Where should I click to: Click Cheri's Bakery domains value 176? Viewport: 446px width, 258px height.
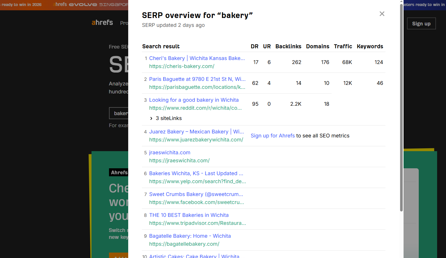pyautogui.click(x=325, y=62)
